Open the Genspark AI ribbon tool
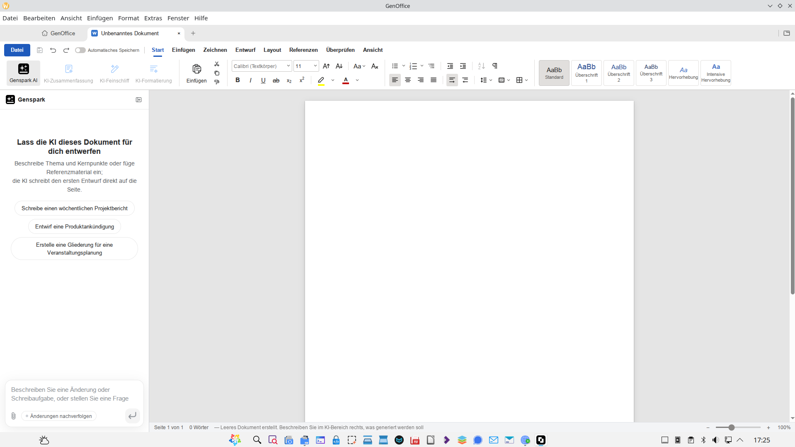 pyautogui.click(x=23, y=73)
